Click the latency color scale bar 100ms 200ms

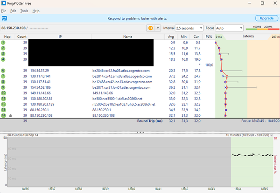(262, 28)
